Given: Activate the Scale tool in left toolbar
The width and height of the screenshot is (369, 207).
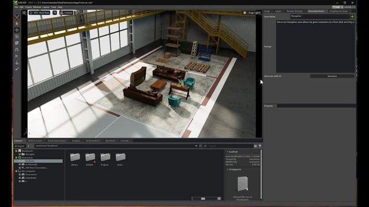Looking at the screenshot, I should tap(17, 43).
